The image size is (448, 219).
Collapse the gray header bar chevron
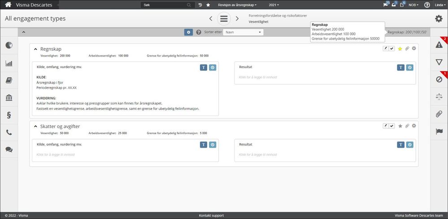click(23, 32)
